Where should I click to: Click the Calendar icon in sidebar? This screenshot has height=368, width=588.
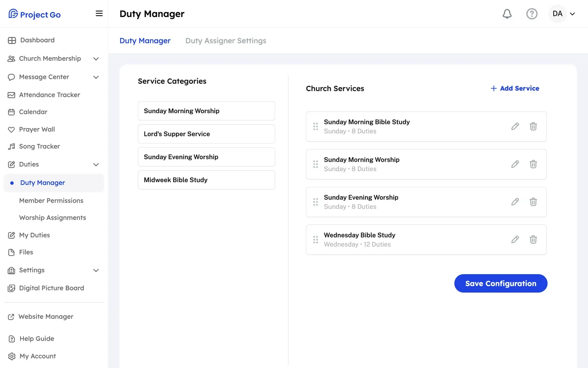click(11, 112)
